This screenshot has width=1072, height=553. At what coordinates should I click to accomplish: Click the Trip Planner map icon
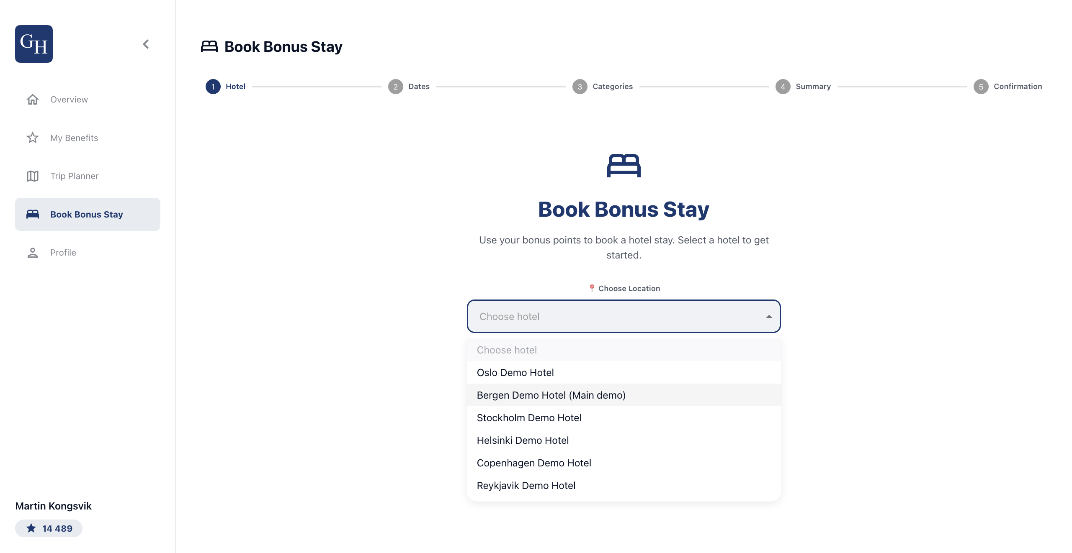tap(33, 176)
